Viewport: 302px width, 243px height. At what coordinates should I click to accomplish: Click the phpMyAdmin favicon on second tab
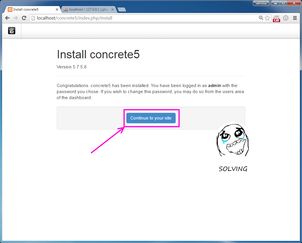pos(66,9)
